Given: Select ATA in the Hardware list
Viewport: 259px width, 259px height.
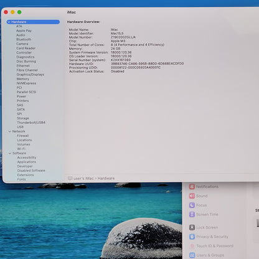Looking at the screenshot, I should tap(19, 26).
